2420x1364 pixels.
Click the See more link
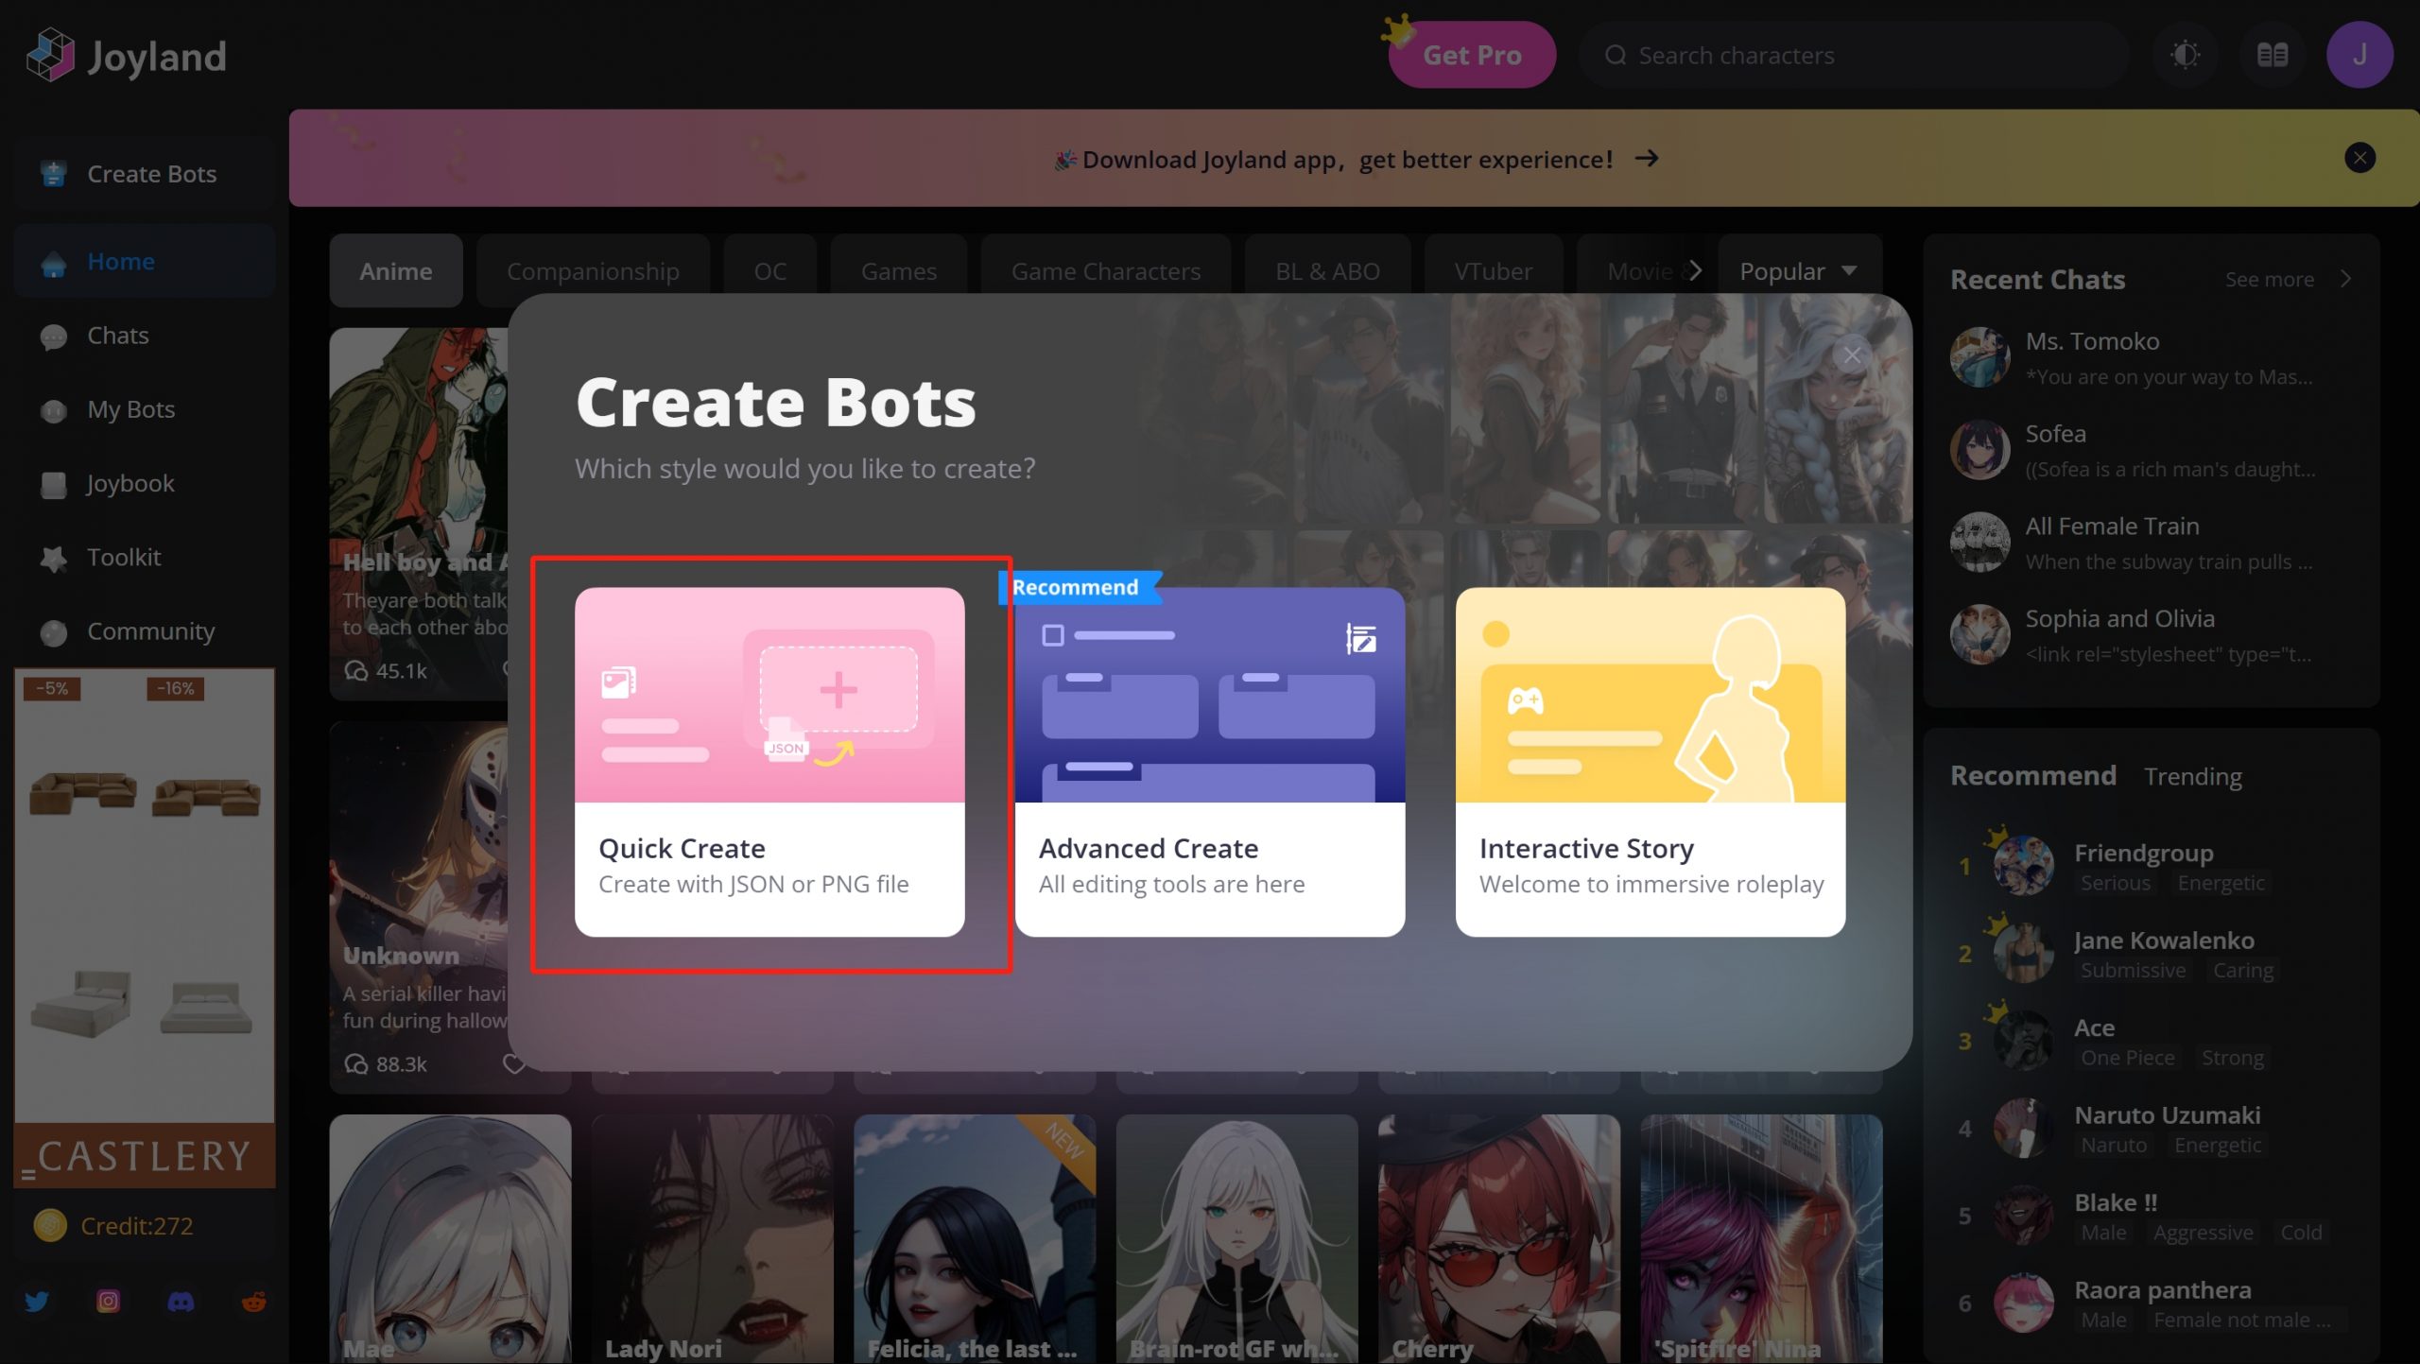[2269, 279]
